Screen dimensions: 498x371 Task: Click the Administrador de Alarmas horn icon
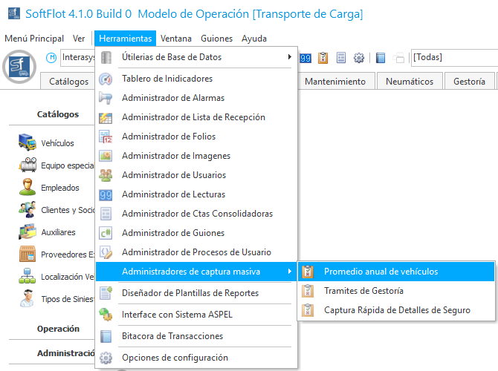click(x=106, y=98)
